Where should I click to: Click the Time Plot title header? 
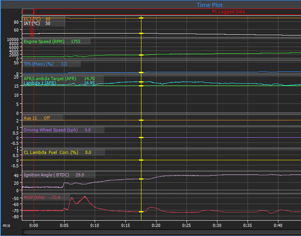coord(210,5)
